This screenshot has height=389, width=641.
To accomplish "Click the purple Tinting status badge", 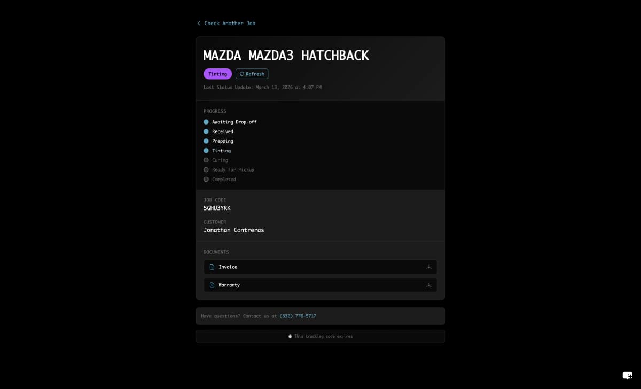I will (217, 74).
